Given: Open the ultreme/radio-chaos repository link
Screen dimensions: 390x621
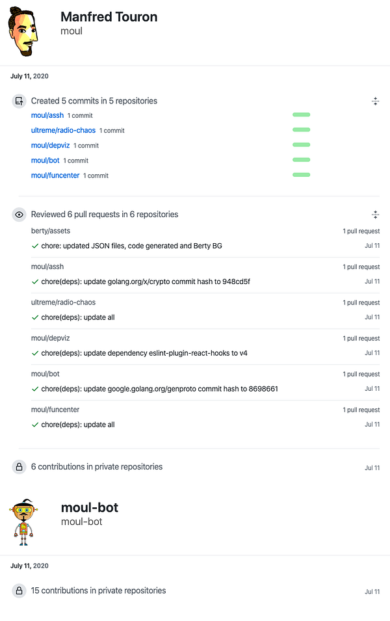Looking at the screenshot, I should (x=63, y=130).
